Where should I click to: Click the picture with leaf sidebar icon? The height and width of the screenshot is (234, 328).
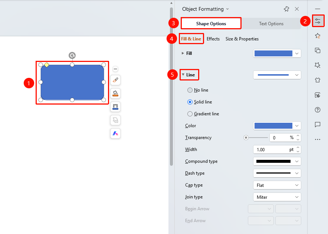318,95
